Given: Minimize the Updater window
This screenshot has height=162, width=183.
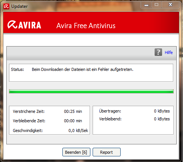Looking at the screenshot, I should (x=146, y=5).
